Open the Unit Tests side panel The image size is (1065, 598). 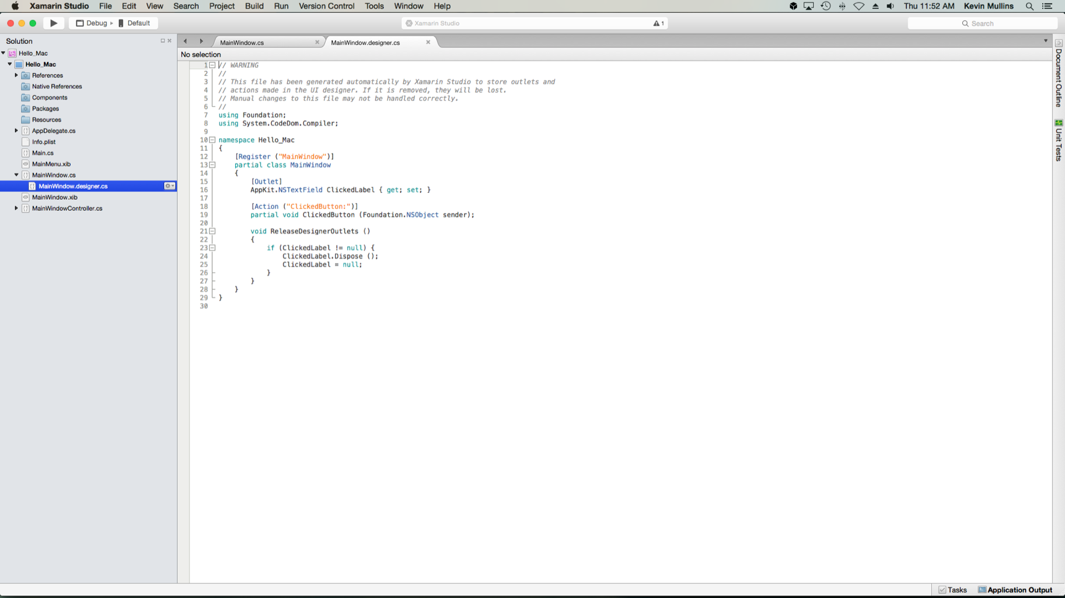(1059, 141)
